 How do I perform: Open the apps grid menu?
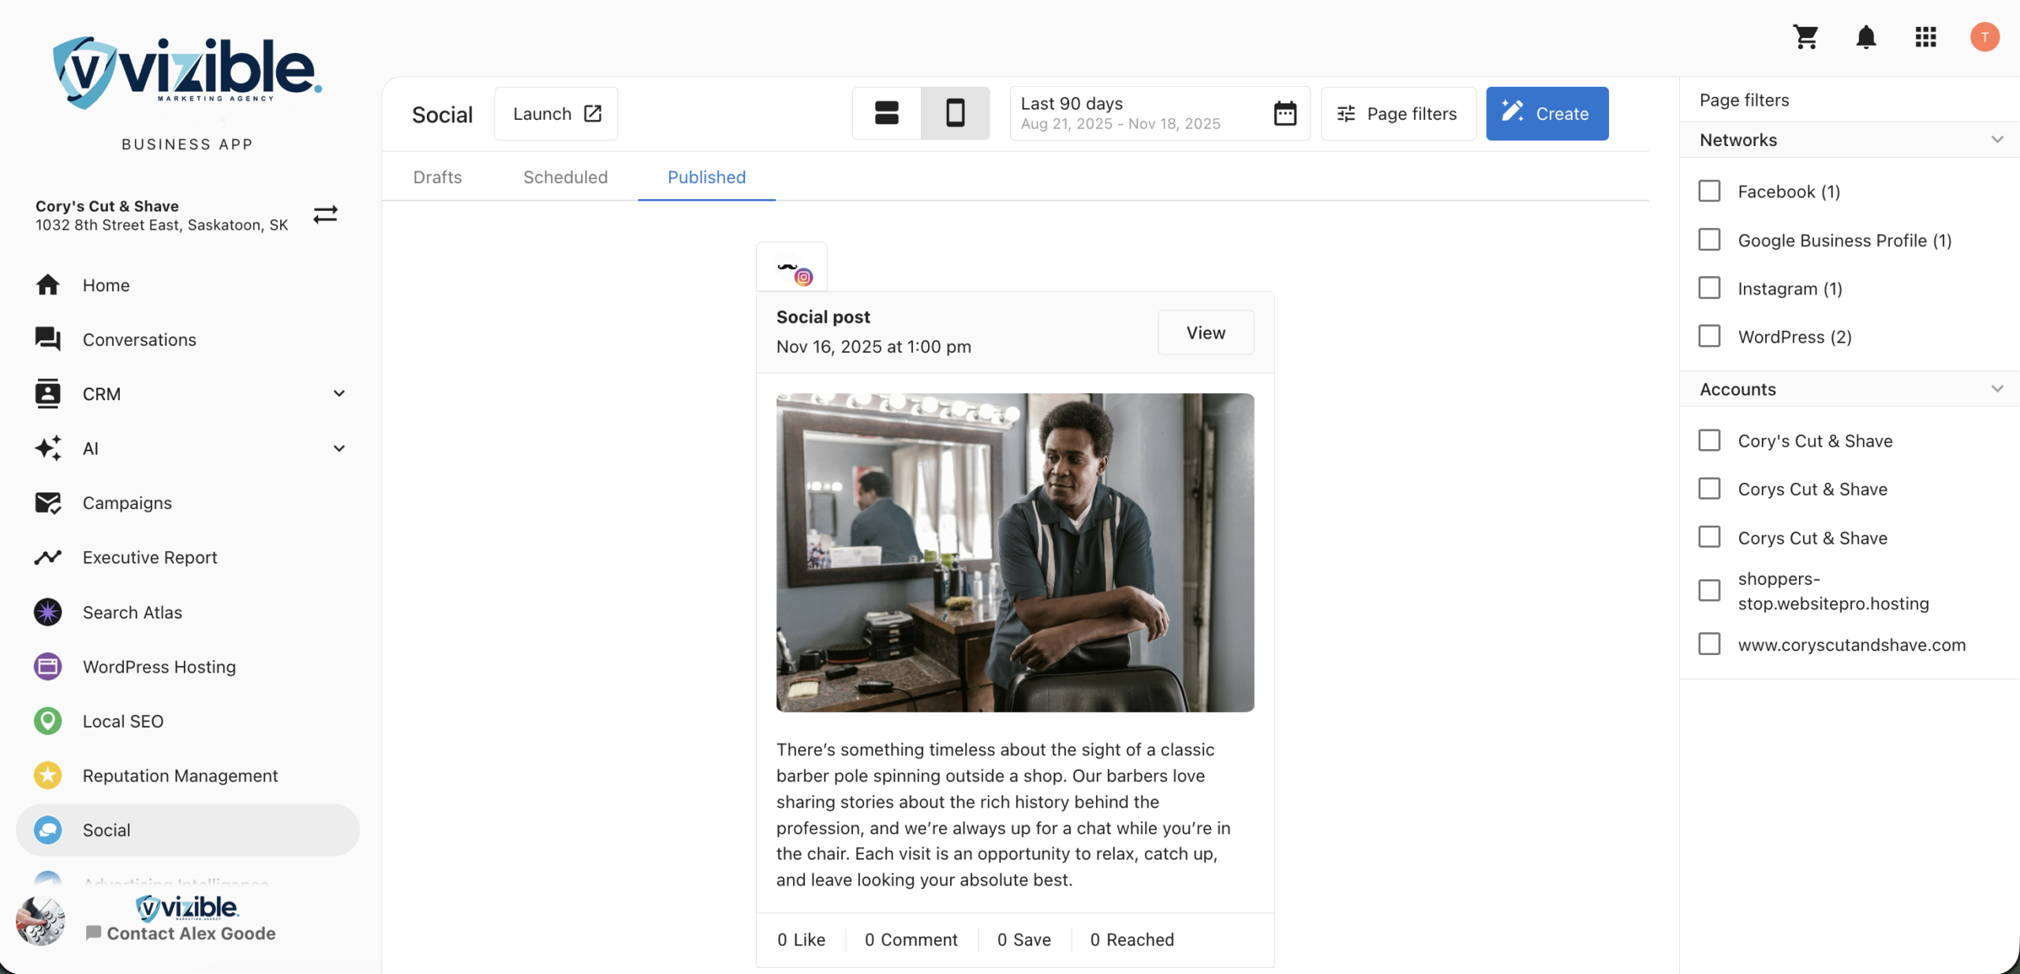coord(1925,37)
